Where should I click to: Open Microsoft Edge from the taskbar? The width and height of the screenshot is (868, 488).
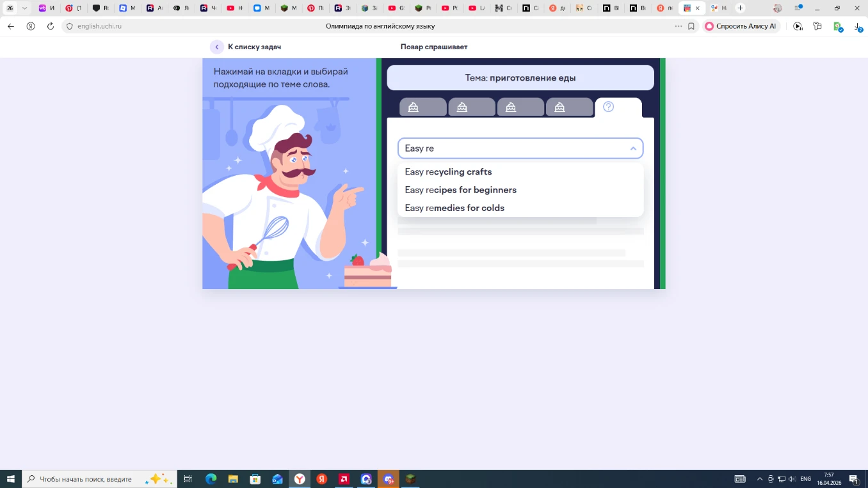211,479
